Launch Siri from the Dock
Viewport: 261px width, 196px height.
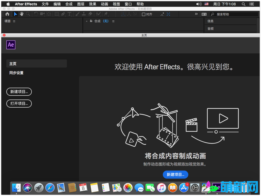point(28,188)
